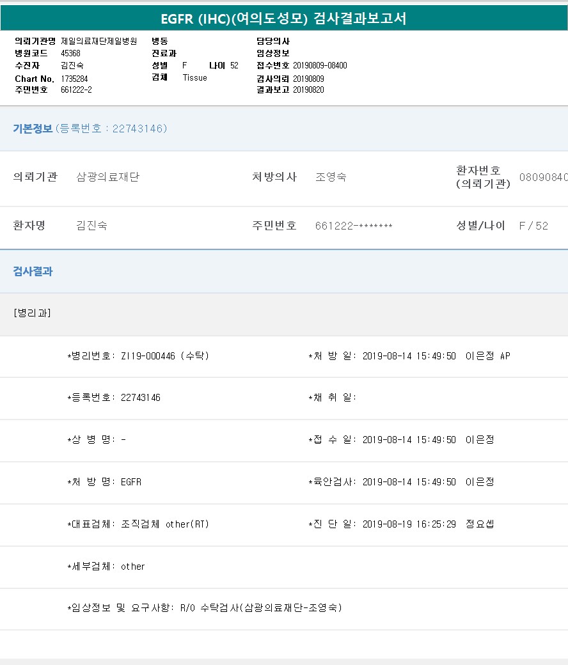Click the [병리과] department label
Viewport: 568px width, 665px height.
[x=32, y=313]
